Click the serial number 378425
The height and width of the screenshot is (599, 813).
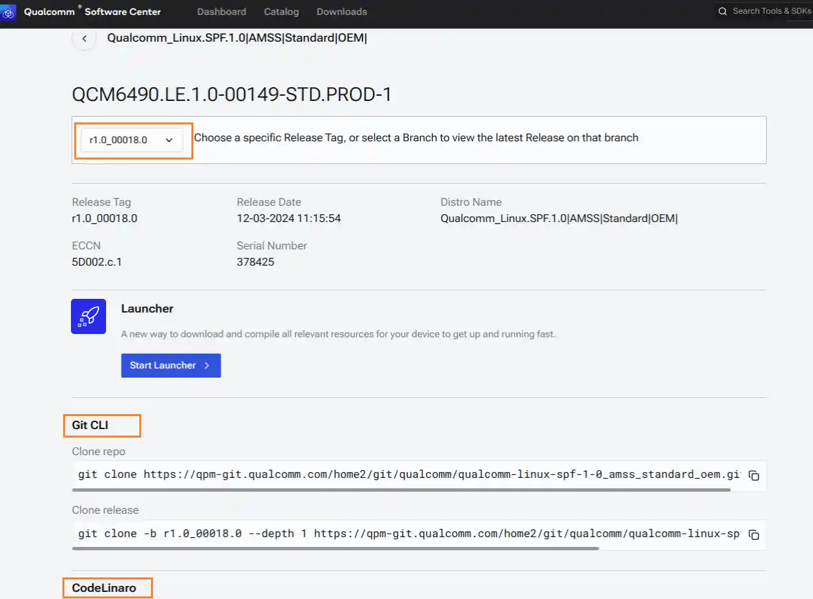pyautogui.click(x=256, y=262)
